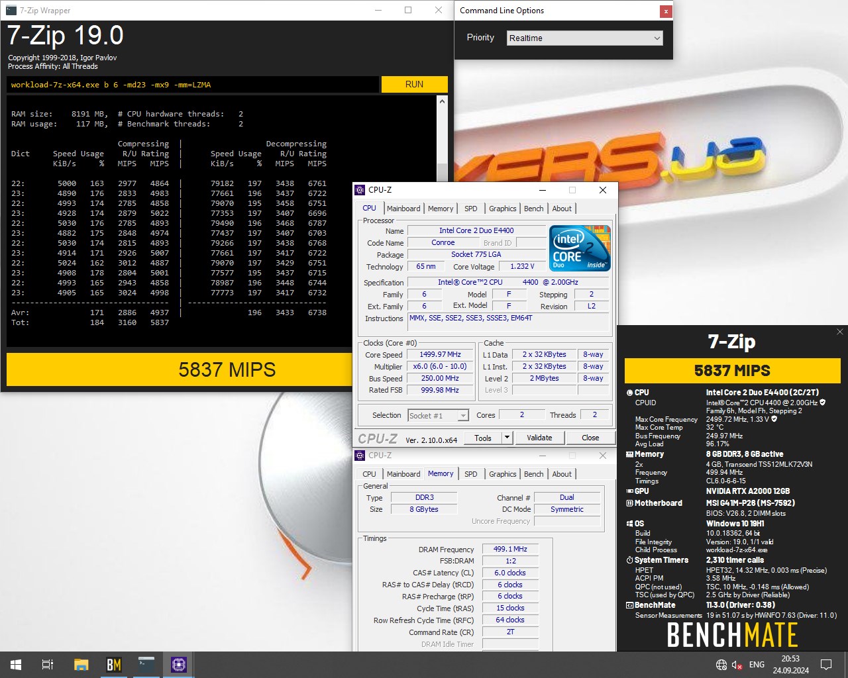Click the Close button in CPU-Z
848x678 pixels.
[x=590, y=438]
